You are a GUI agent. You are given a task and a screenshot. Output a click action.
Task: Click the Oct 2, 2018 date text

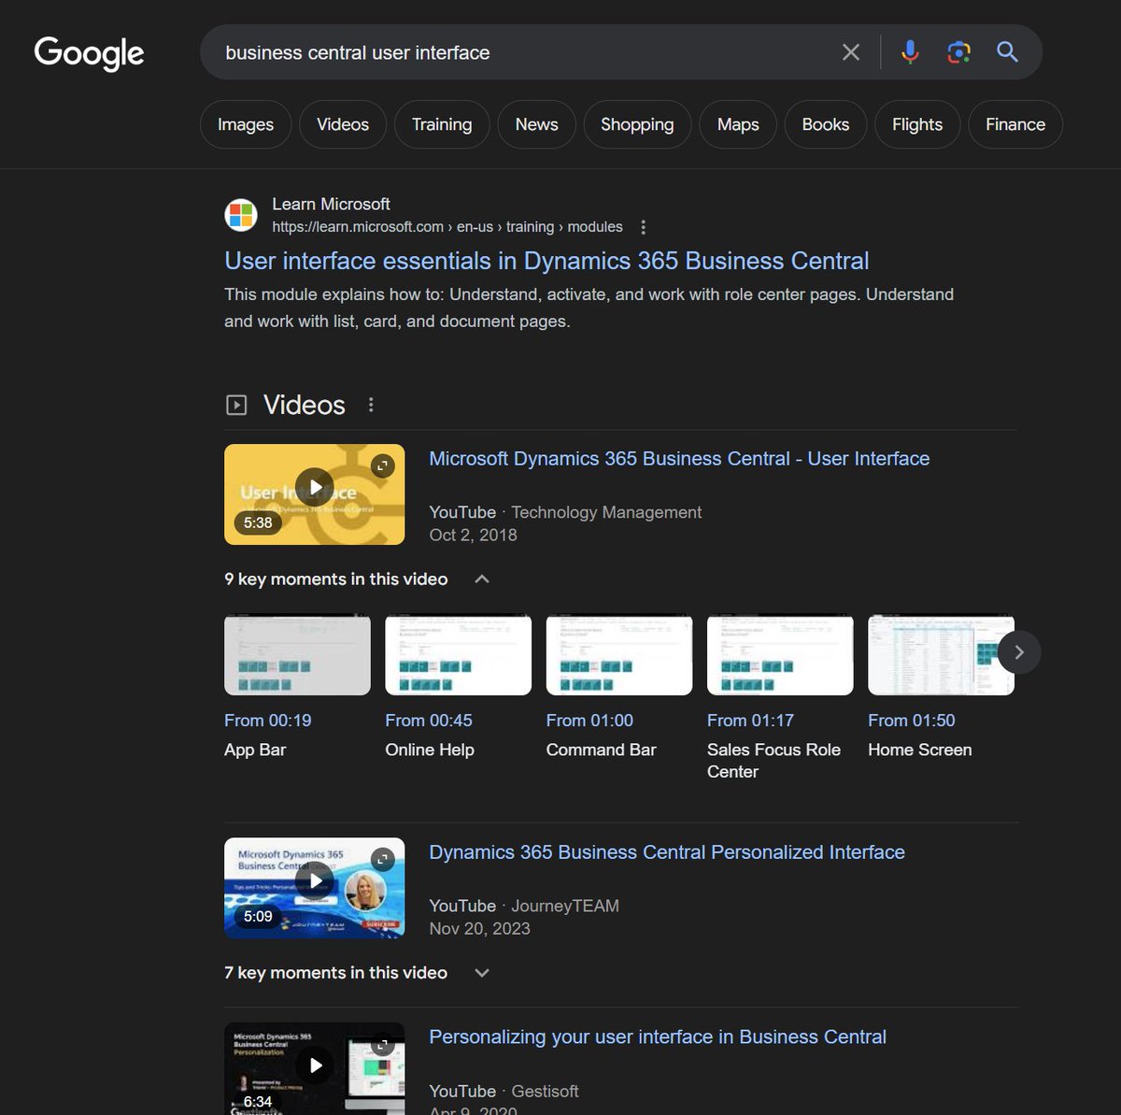click(473, 536)
